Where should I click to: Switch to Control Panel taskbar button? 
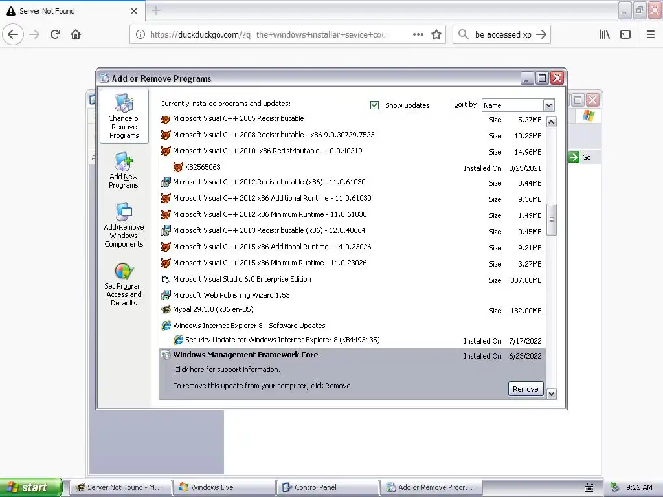328,487
